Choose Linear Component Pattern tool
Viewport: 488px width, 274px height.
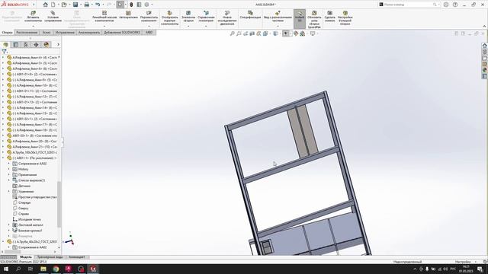pyautogui.click(x=104, y=16)
